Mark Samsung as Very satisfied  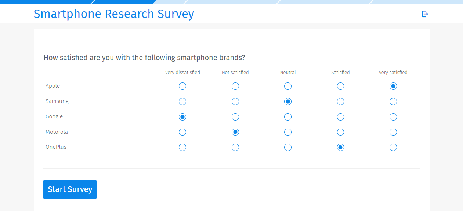coord(393,101)
